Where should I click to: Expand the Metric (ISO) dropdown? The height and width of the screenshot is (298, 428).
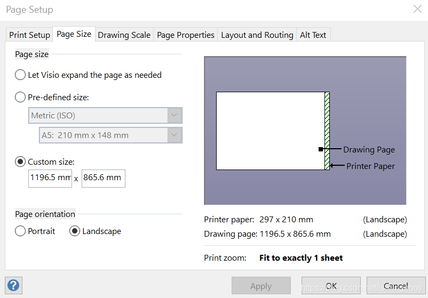pos(105,115)
